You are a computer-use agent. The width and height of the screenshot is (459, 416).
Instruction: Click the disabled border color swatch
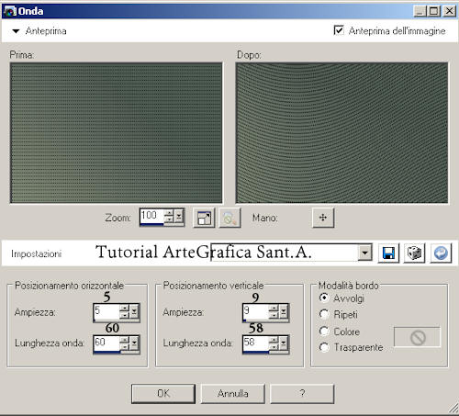tap(418, 337)
